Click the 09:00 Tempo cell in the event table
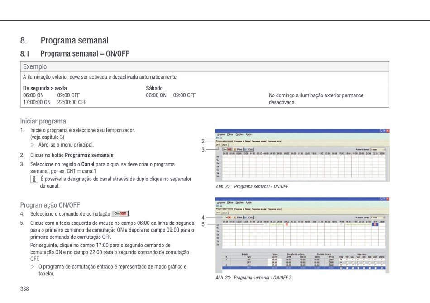 tap(274, 262)
